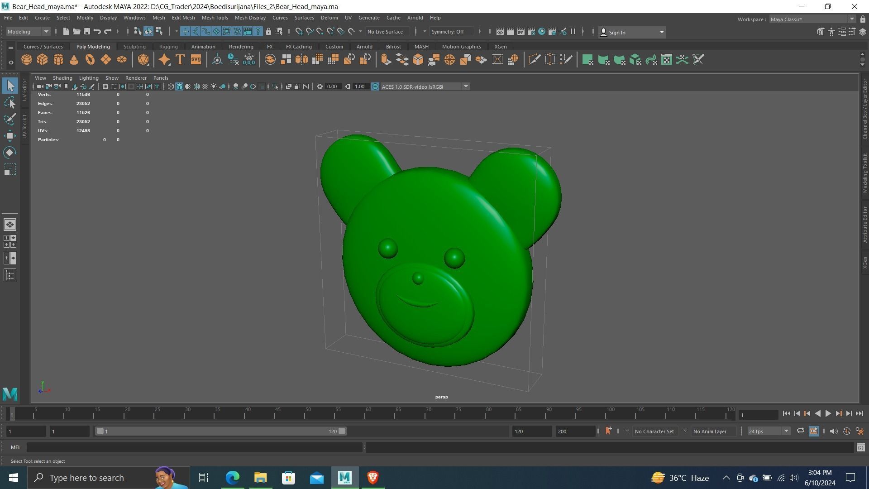
Task: Open the Workspace Maya Classic dropdown
Action: tap(812, 19)
